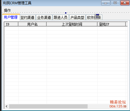This screenshot has width=130, height=111.
Task: Open the 操作 menu
Action: tap(7, 10)
